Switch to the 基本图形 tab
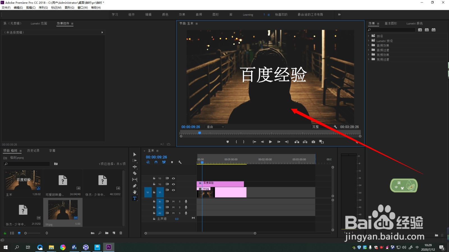The width and height of the screenshot is (449, 252). click(x=391, y=24)
